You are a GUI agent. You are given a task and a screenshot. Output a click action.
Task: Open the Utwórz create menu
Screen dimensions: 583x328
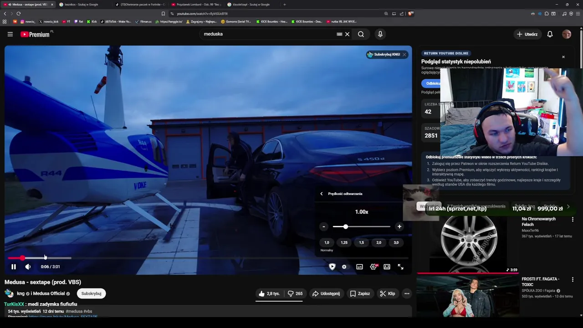(x=527, y=34)
